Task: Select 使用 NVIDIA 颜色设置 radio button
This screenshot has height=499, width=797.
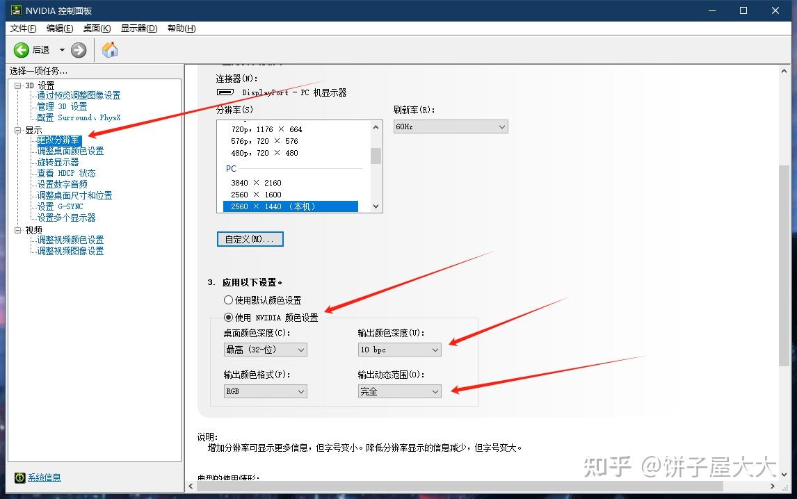Action: [x=229, y=318]
